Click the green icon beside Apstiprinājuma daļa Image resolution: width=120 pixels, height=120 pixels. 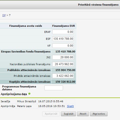pyautogui.click(x=29, y=94)
